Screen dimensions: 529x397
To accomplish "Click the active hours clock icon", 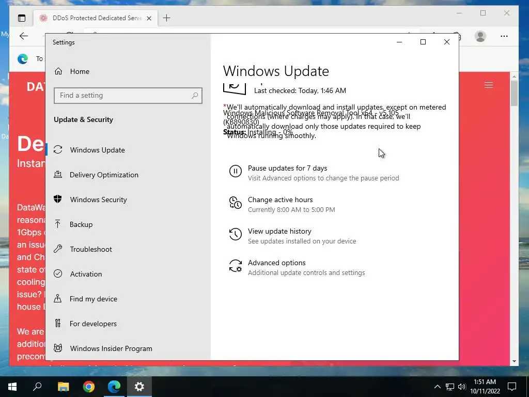I will point(236,203).
